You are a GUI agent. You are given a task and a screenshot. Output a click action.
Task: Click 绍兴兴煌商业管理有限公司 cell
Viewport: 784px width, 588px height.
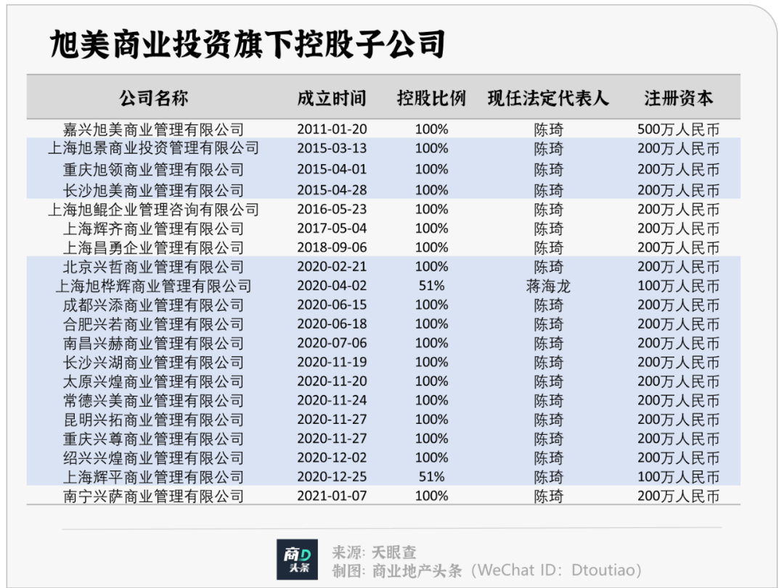(x=153, y=457)
